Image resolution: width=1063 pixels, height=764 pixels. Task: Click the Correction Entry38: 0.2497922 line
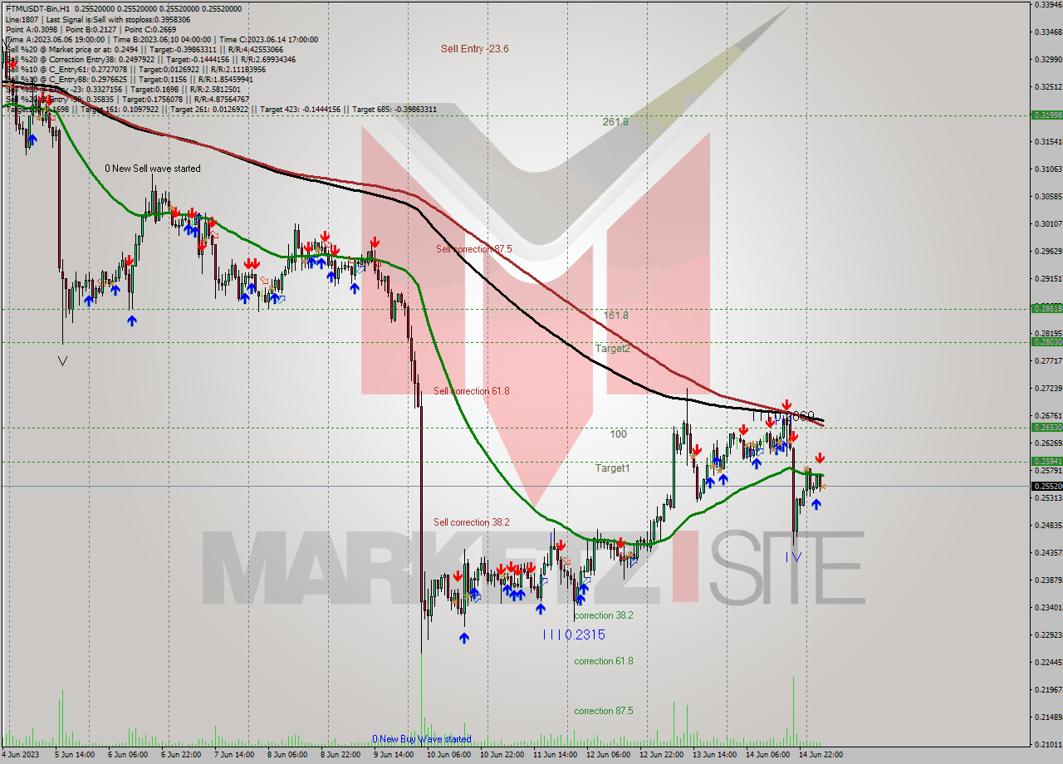click(x=149, y=59)
